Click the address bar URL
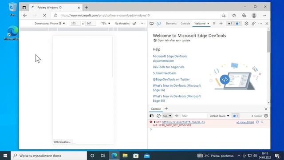This screenshot has width=284, height=160. [105, 16]
